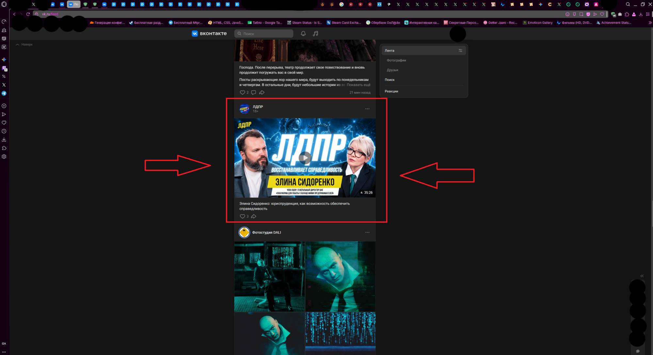653x355 pixels.
Task: Search open tabs with magnifier icon
Action: tap(628, 4)
